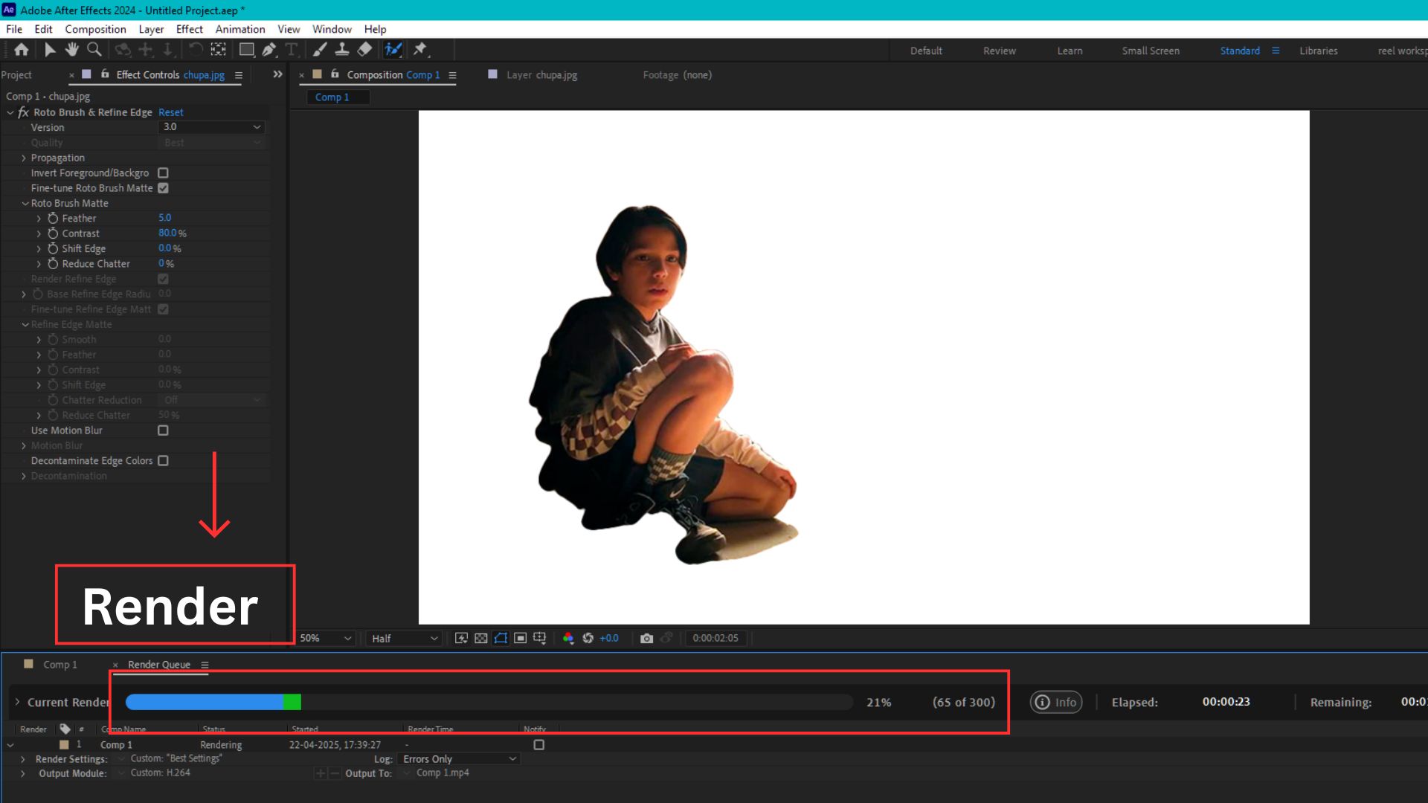Open the Log dropdown set to Errors Only
Image resolution: width=1428 pixels, height=803 pixels.
click(459, 758)
